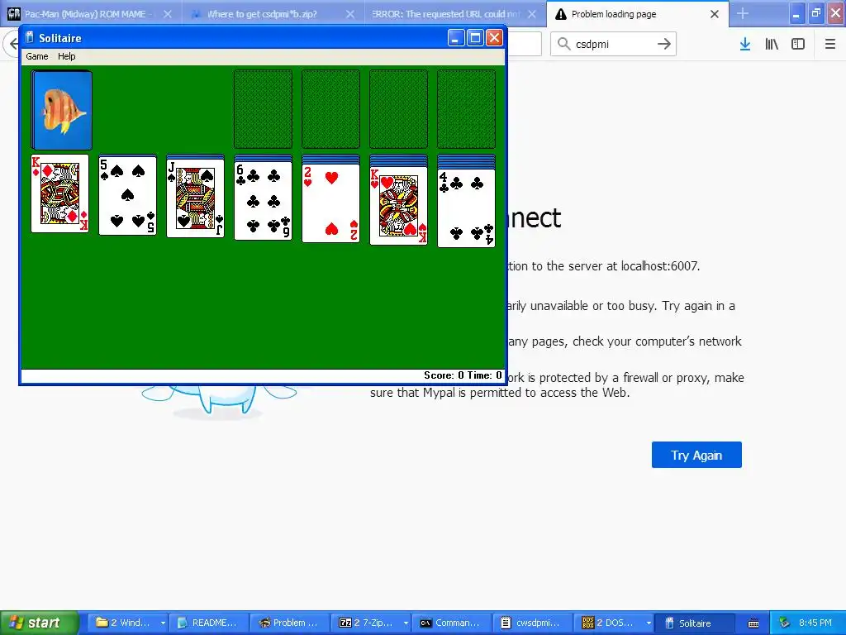Expand the 7-Zip group dropdown arrow
Image resolution: width=846 pixels, height=635 pixels.
[x=406, y=623]
